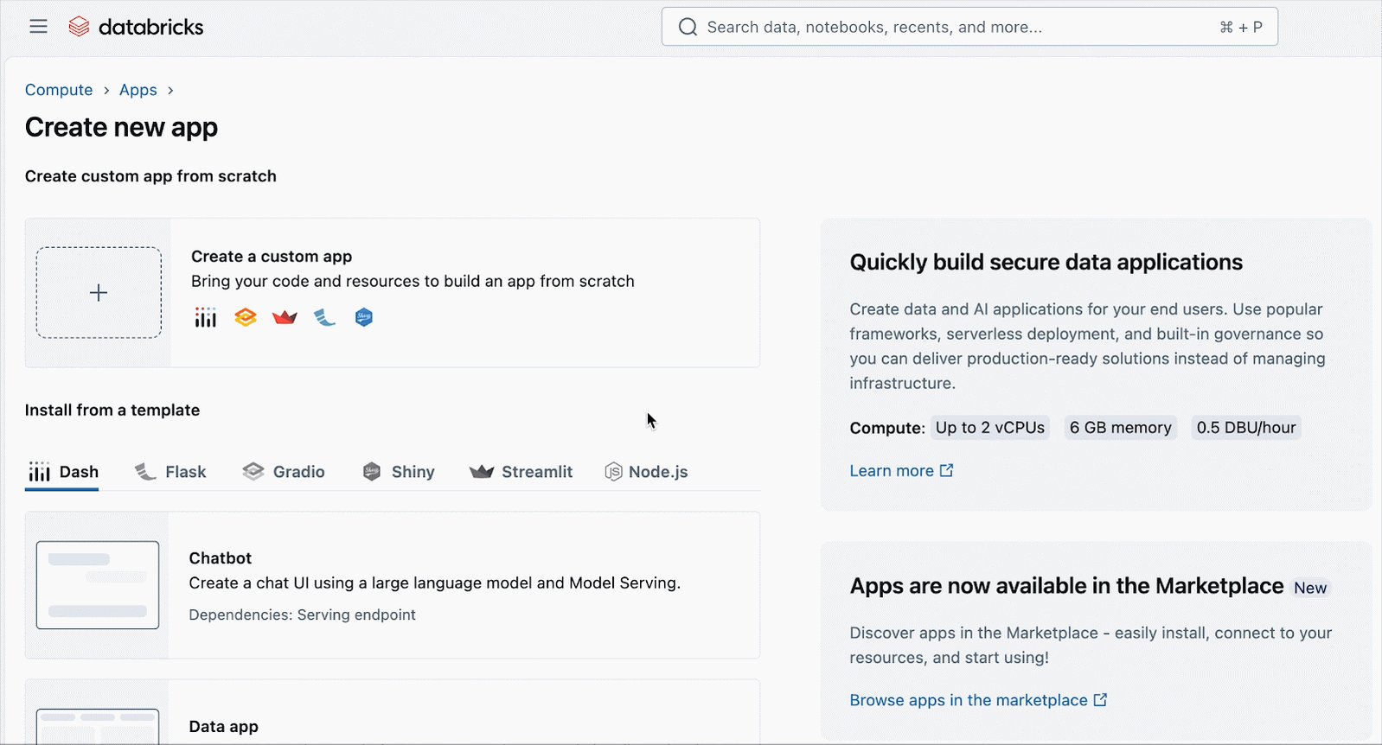Screen dimensions: 1382x745
Task: Click the Databricks logo
Action: tap(136, 27)
